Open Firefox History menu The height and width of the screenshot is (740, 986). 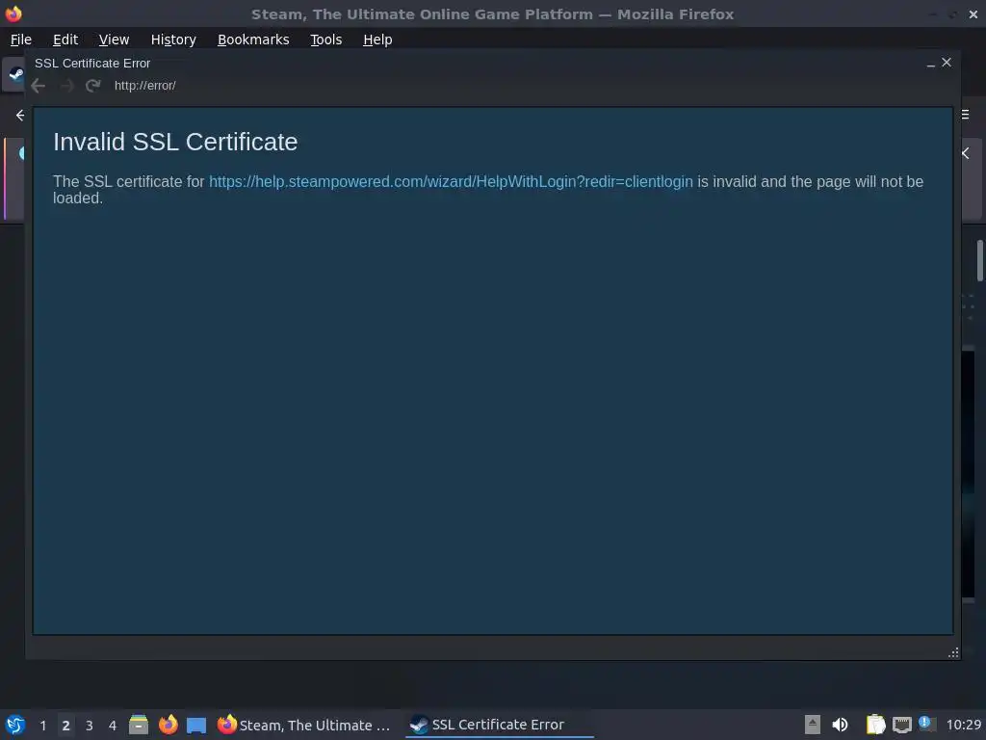click(173, 40)
